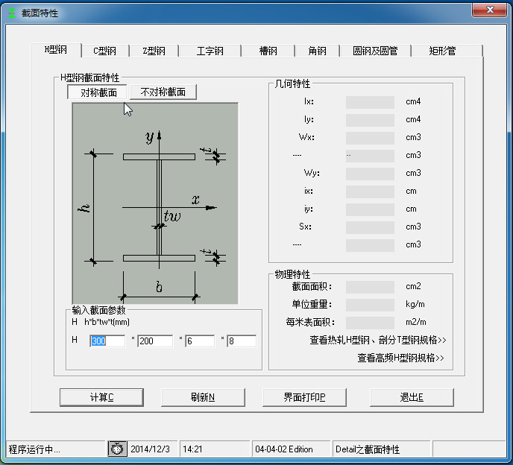Click the Wy result field
The width and height of the screenshot is (513, 465).
370,174
